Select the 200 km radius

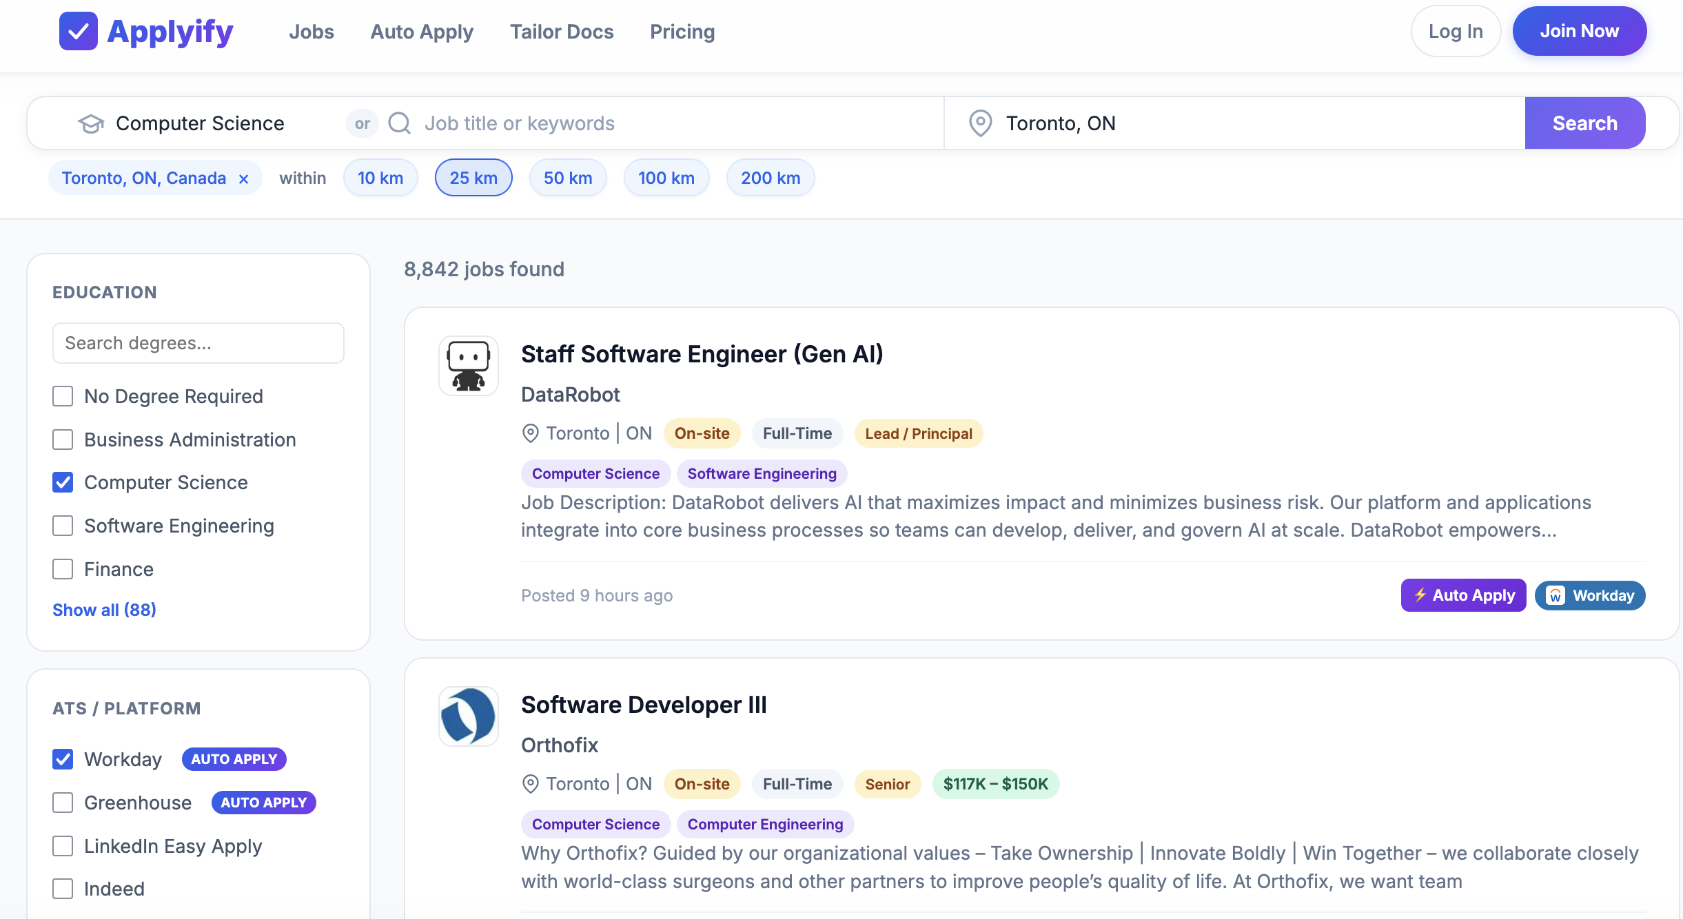771,178
